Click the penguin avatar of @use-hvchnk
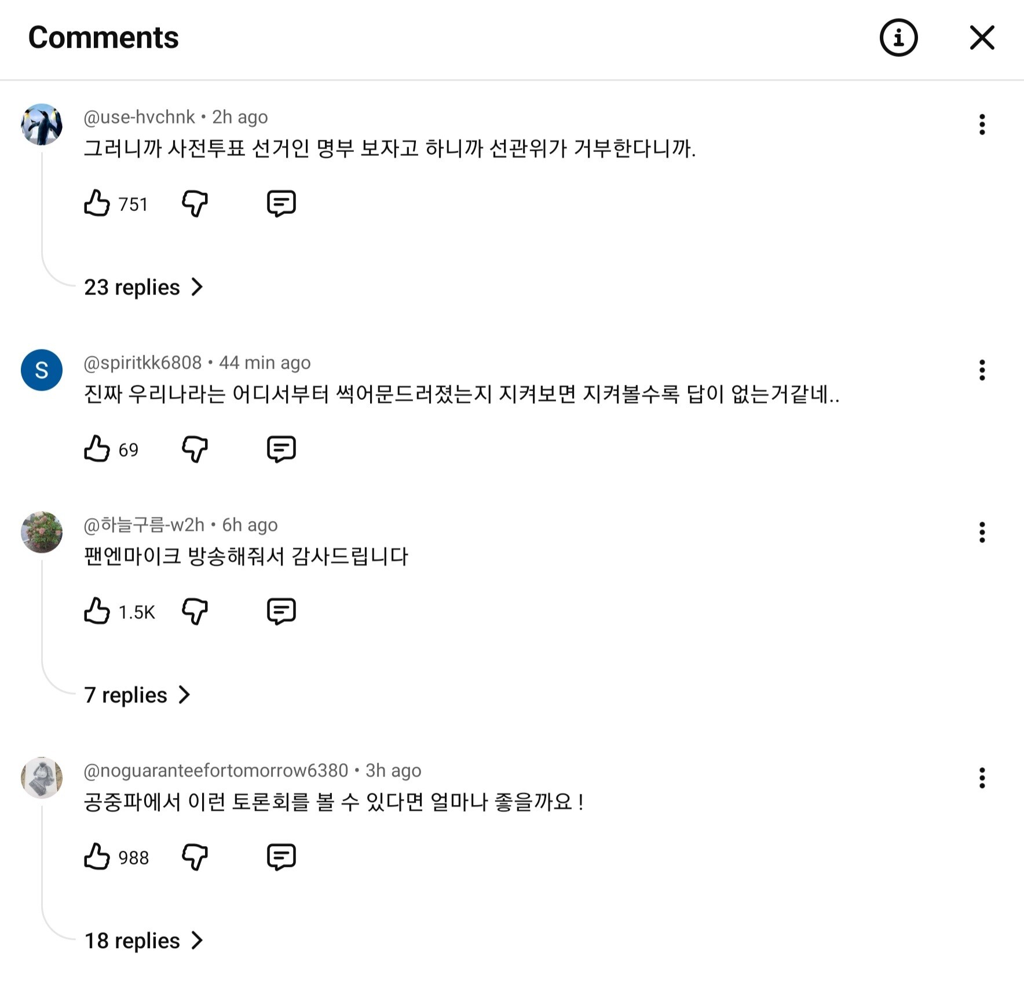Viewport: 1024px width, 991px height. pos(42,125)
